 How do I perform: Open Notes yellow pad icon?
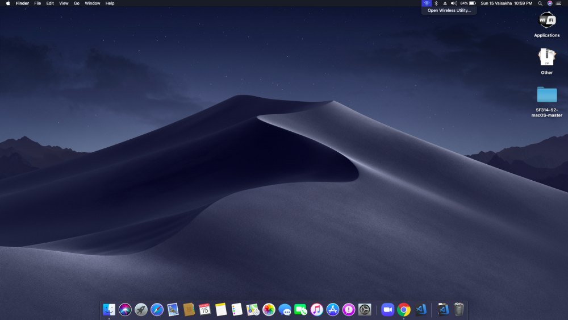(220, 310)
